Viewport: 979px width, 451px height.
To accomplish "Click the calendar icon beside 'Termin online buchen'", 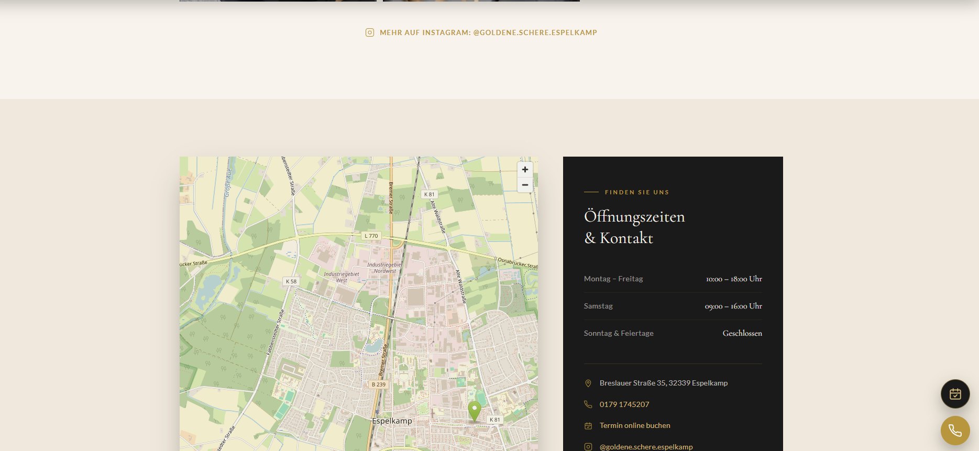I will 588,426.
